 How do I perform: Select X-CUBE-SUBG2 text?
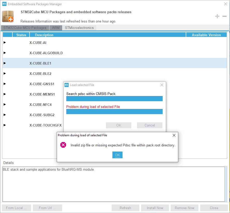pyautogui.click(x=42, y=115)
